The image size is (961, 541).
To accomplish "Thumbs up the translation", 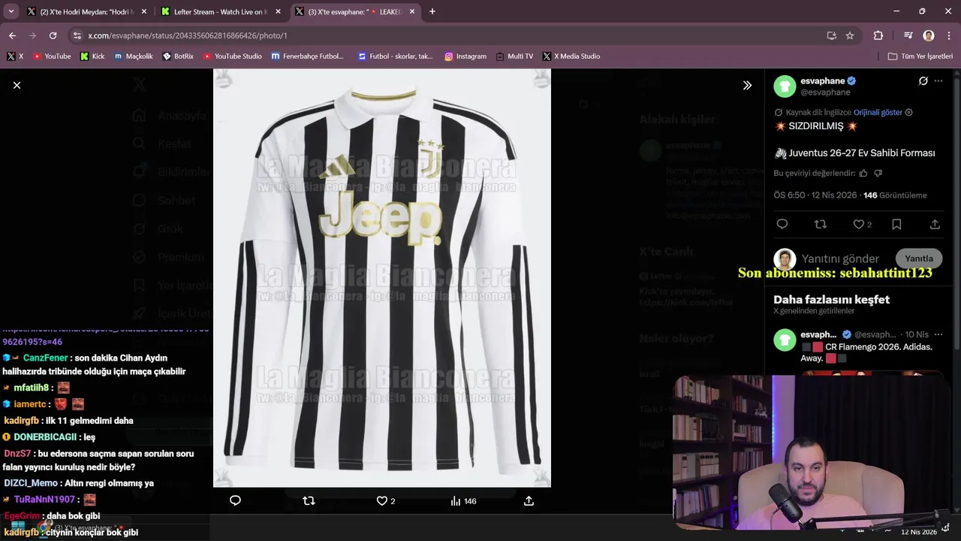I will 863,173.
